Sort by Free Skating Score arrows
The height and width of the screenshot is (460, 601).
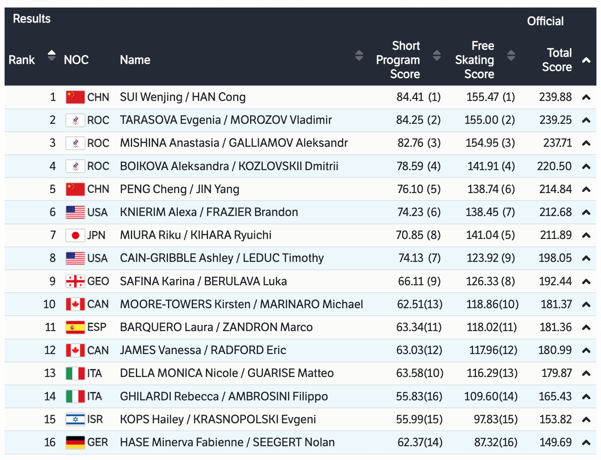coord(511,55)
